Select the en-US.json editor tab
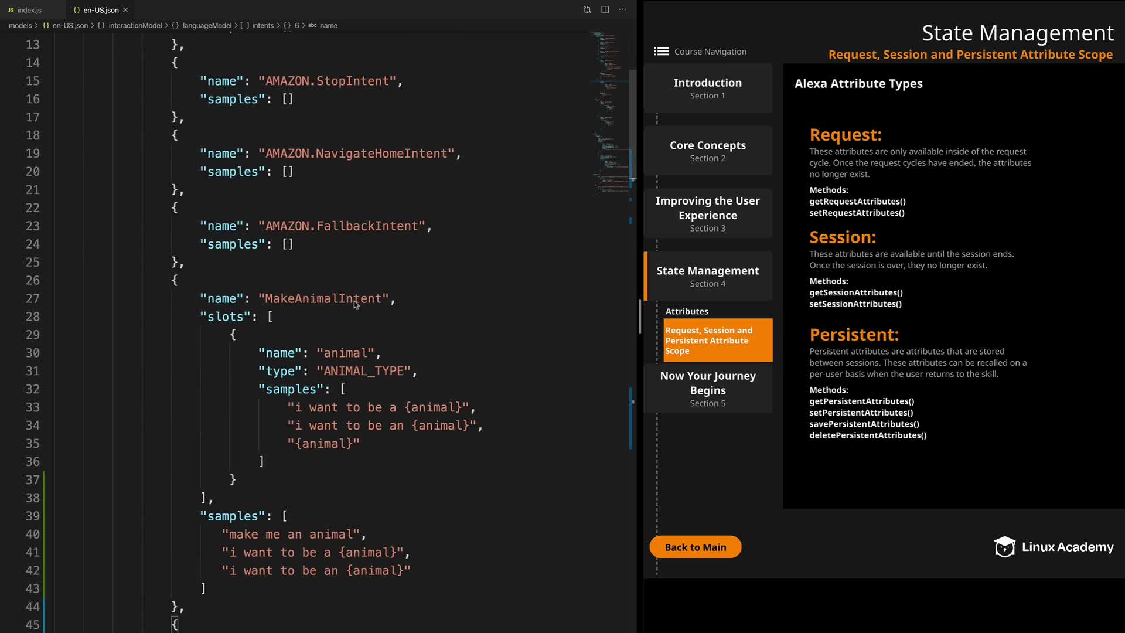The width and height of the screenshot is (1125, 633). 100,10
